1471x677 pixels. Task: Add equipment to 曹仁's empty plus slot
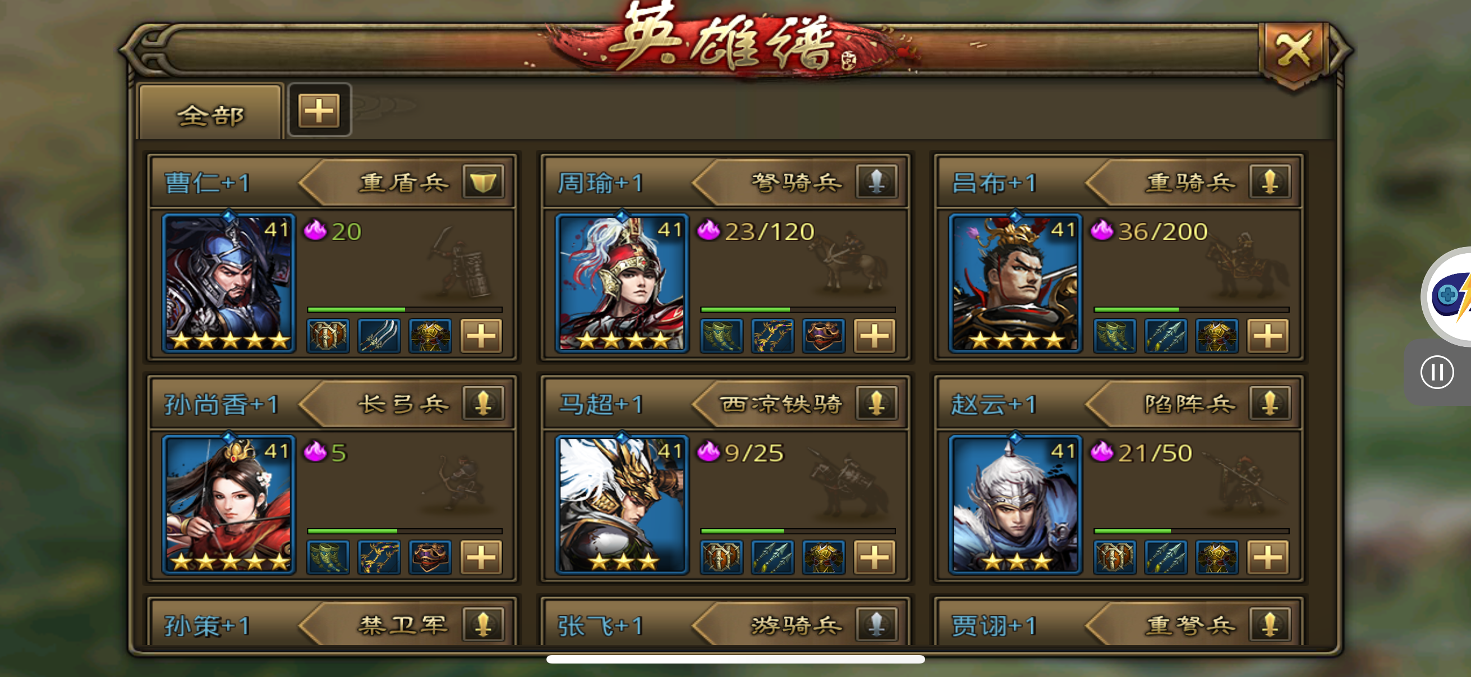481,335
